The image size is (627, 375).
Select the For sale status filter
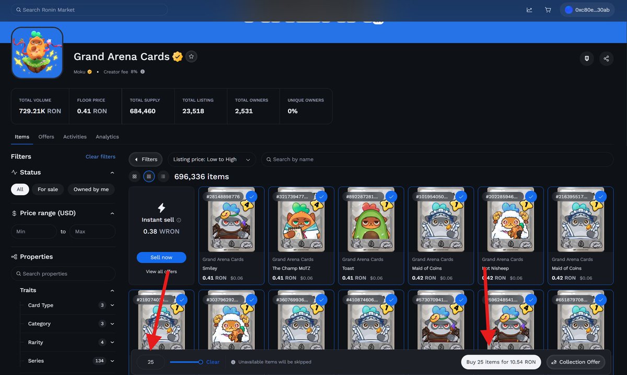point(48,190)
